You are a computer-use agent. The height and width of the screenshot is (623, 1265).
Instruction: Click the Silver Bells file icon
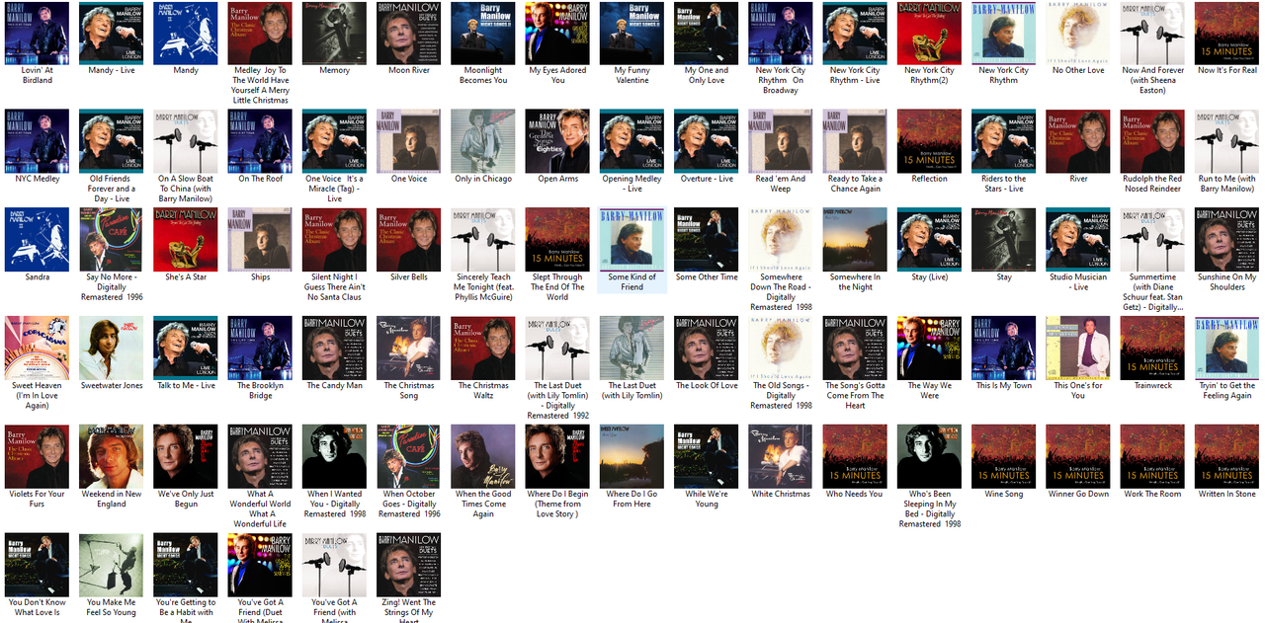[409, 240]
